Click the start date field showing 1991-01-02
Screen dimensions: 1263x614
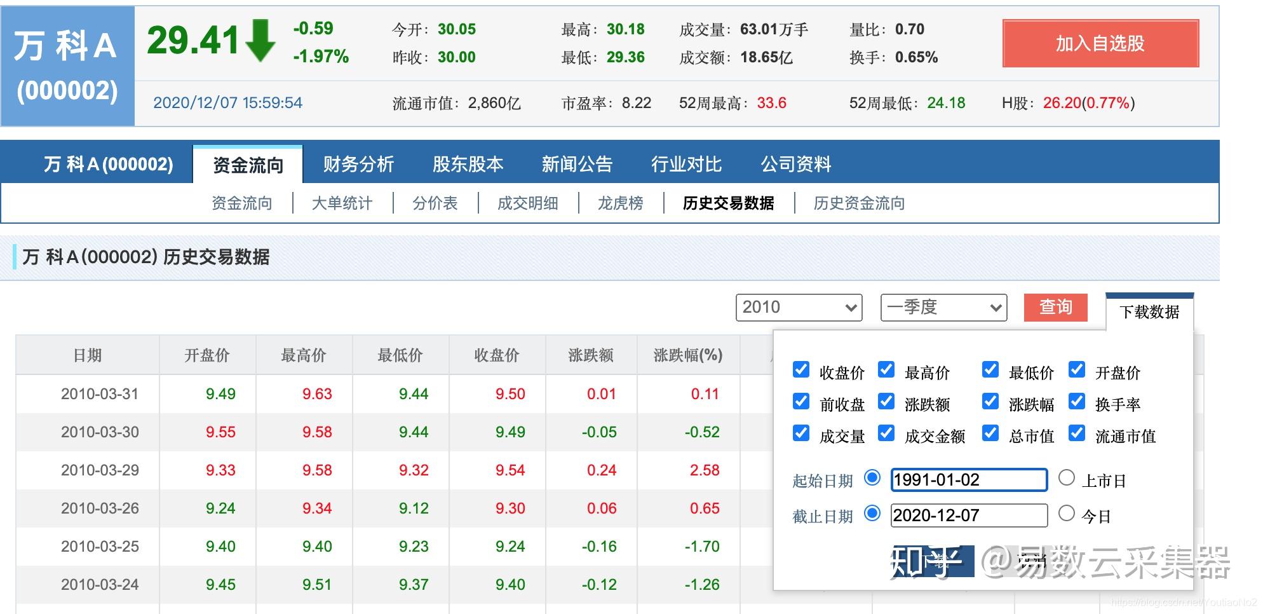click(x=969, y=480)
